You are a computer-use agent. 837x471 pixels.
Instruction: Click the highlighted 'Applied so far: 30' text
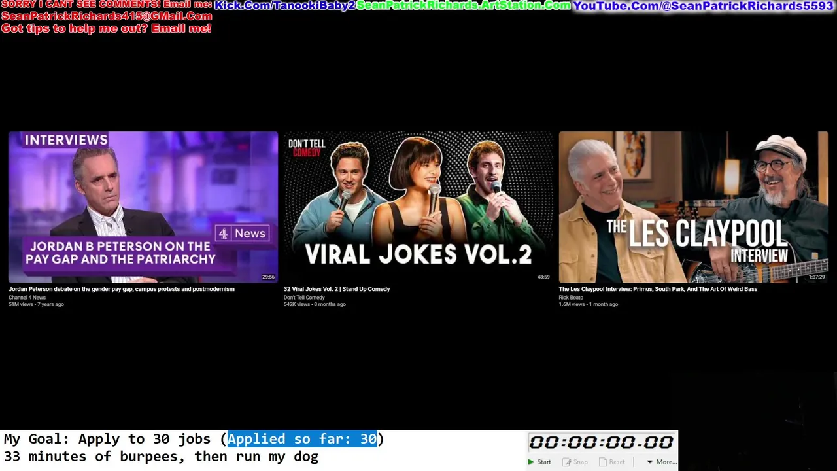302,439
